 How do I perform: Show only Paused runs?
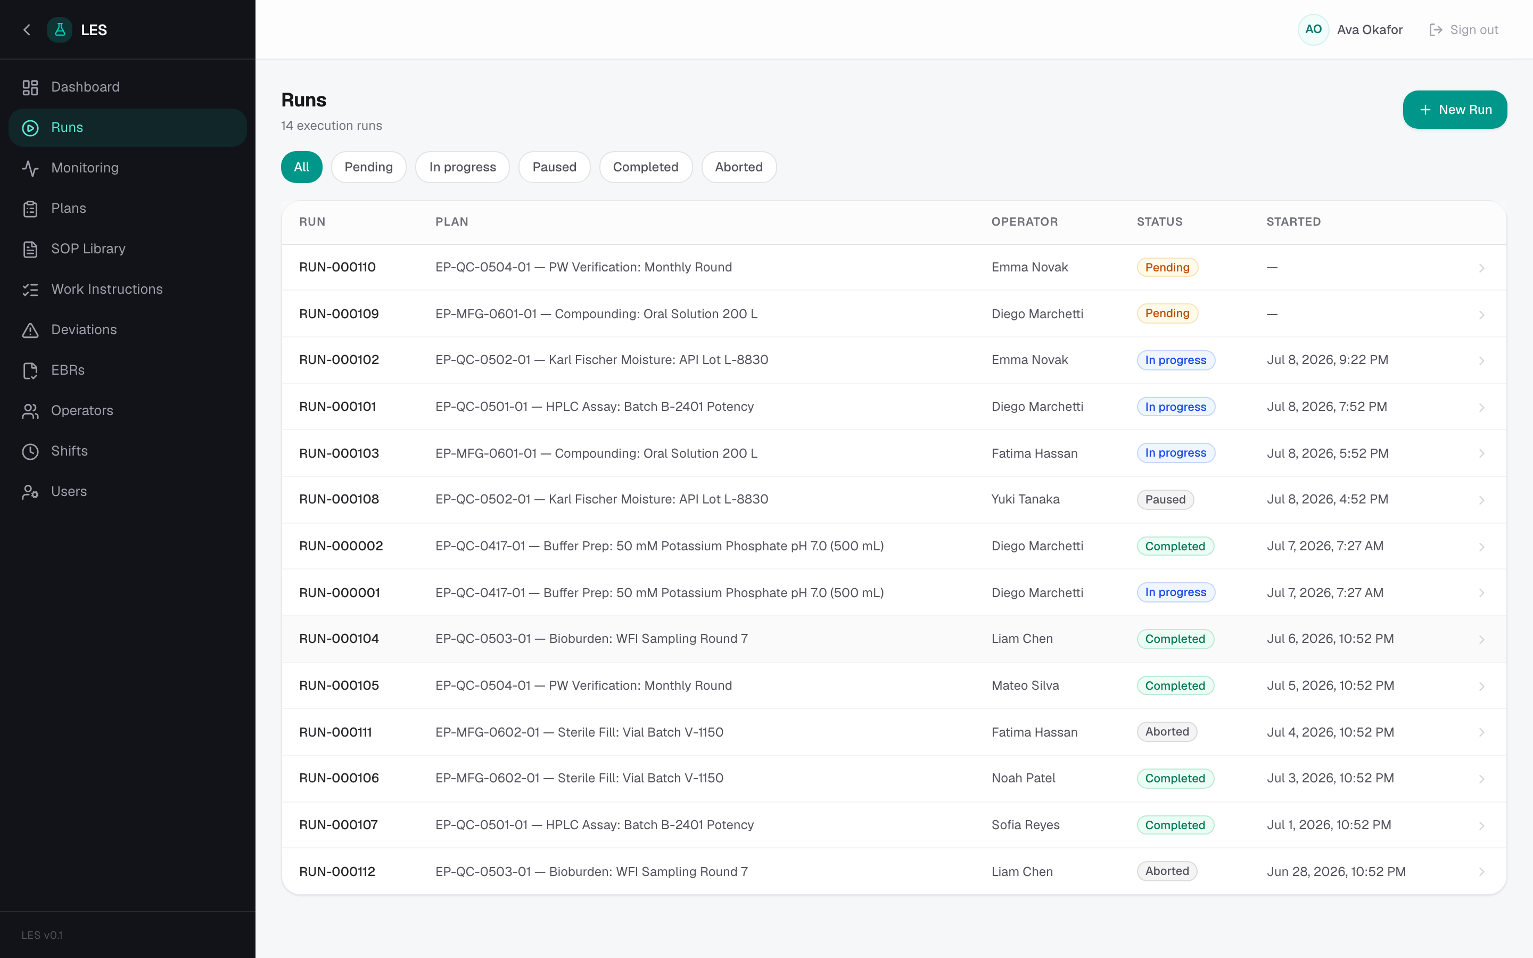(x=554, y=167)
